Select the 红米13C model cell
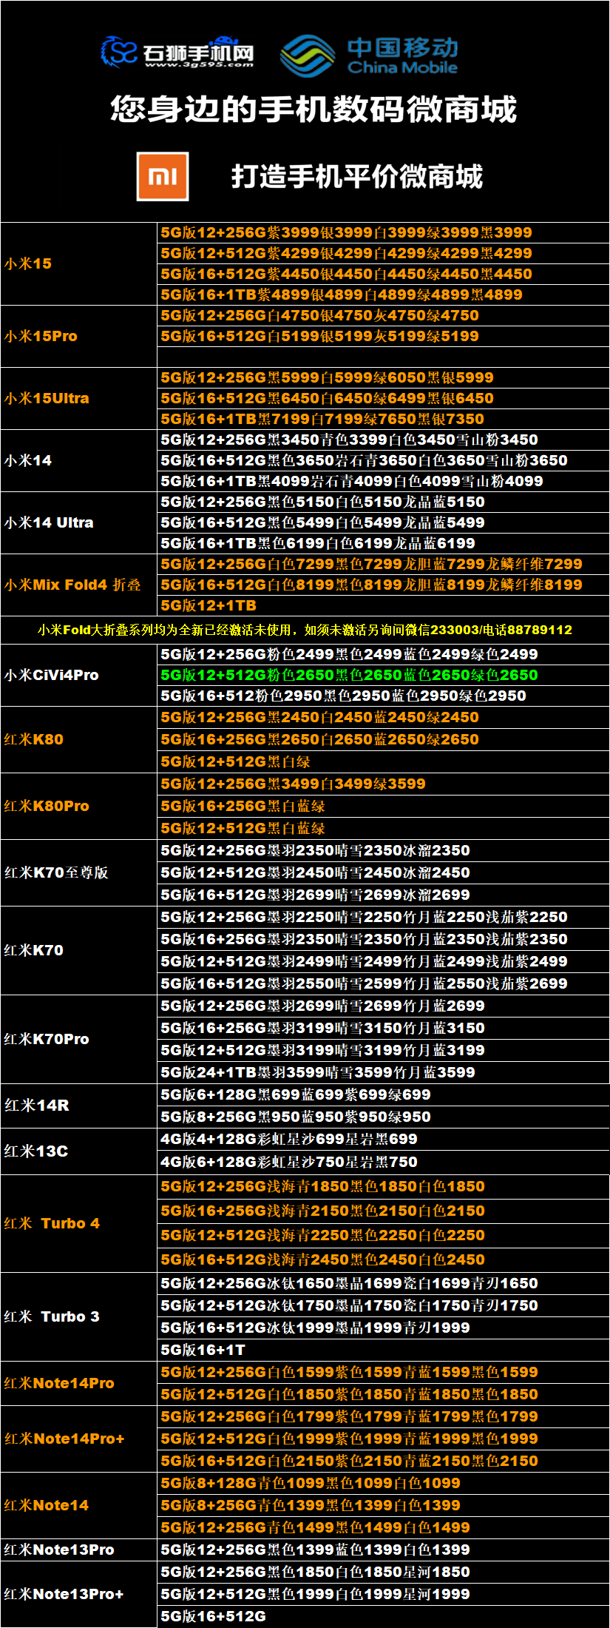The height and width of the screenshot is (1628, 610). (x=79, y=1151)
